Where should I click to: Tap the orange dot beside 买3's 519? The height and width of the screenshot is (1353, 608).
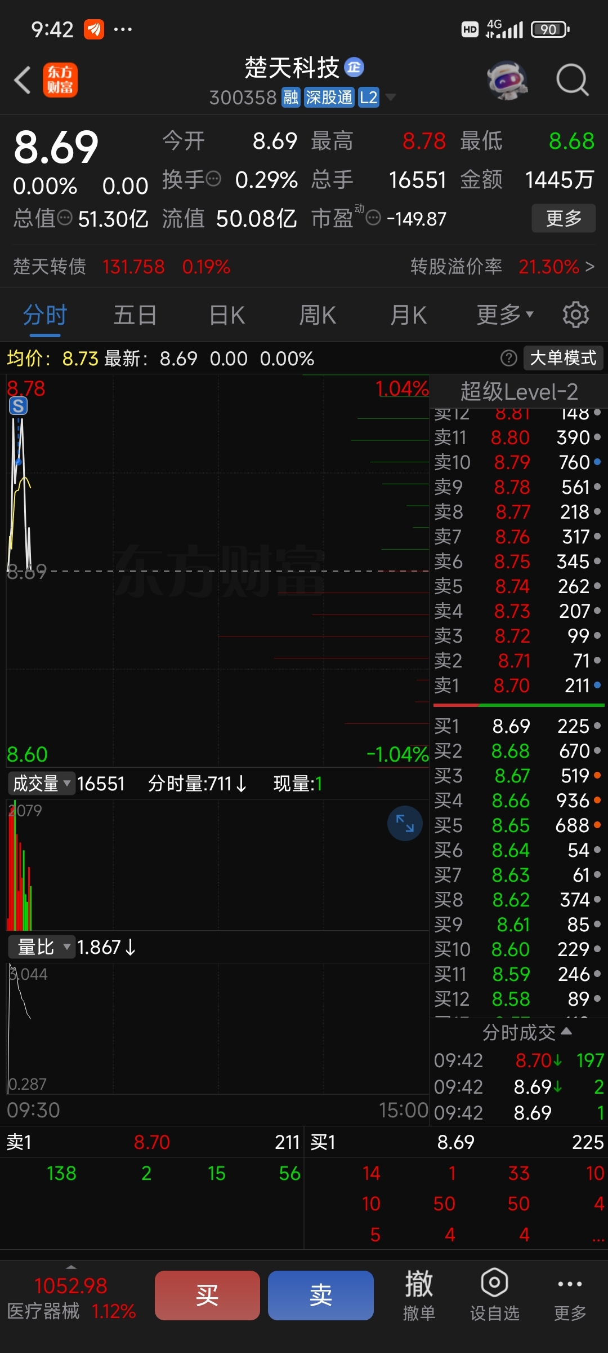coord(597,776)
